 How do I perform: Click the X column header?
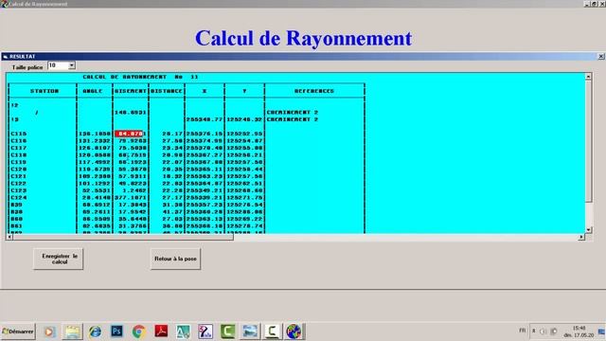pos(205,91)
